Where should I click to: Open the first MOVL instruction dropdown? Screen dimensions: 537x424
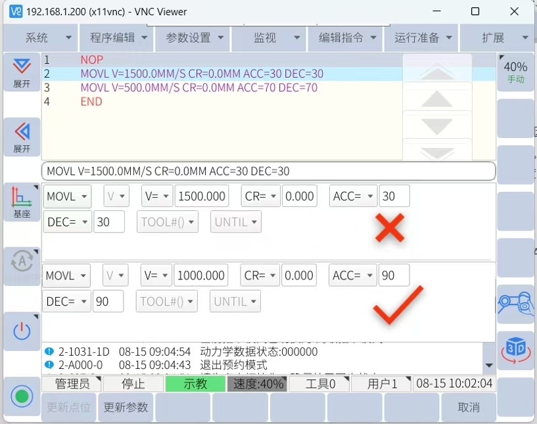[68, 196]
